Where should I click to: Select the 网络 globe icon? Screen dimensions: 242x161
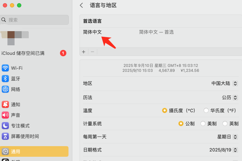point(5,89)
